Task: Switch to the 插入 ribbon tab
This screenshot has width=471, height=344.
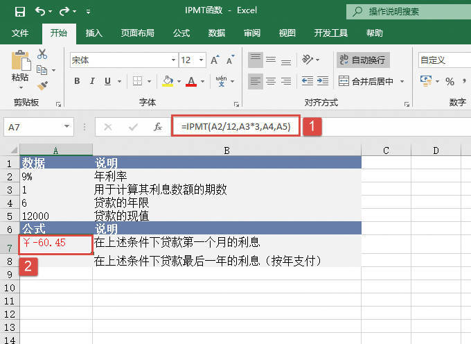Action: [x=94, y=33]
